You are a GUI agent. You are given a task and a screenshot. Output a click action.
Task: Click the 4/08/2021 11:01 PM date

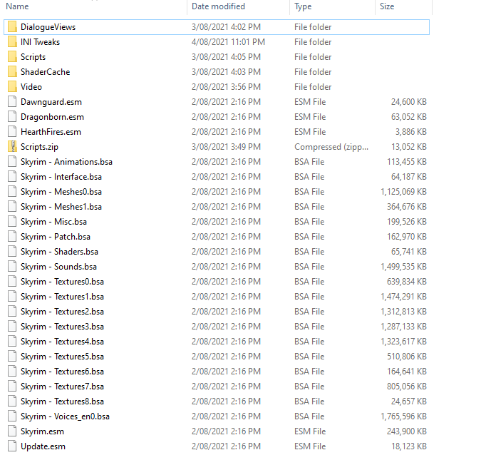(228, 42)
